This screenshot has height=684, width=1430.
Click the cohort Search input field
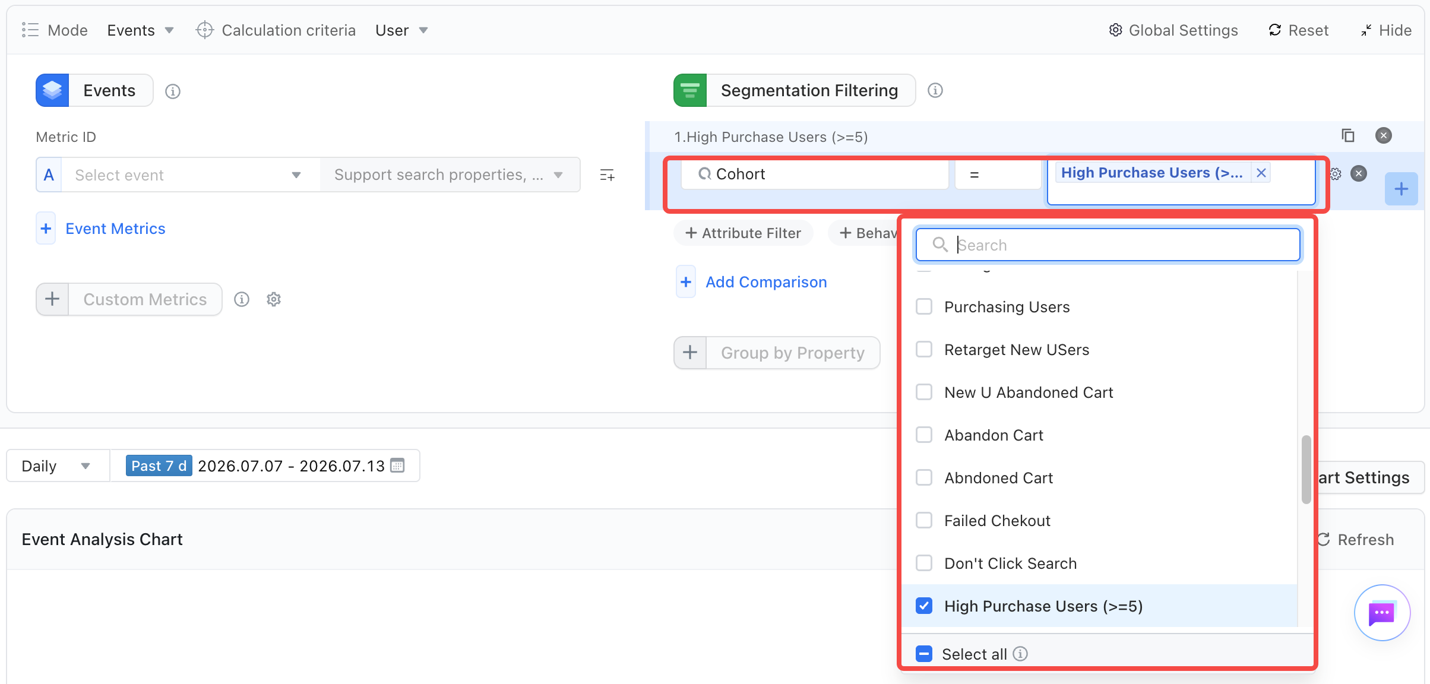coord(1108,245)
